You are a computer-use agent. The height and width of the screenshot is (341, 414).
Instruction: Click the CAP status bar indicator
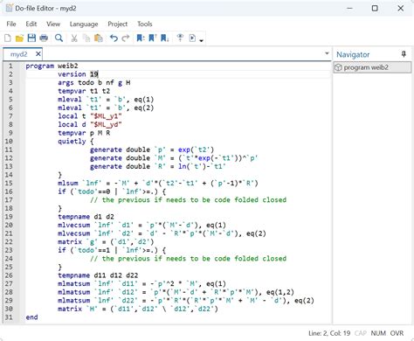(x=361, y=333)
